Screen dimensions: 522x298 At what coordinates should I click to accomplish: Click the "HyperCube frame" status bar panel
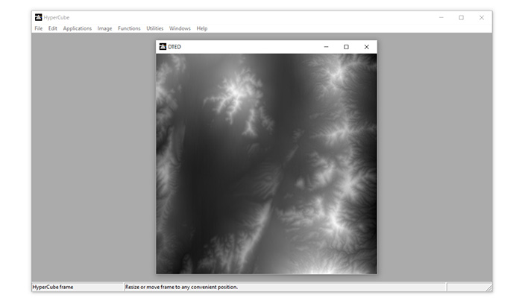pyautogui.click(x=77, y=287)
